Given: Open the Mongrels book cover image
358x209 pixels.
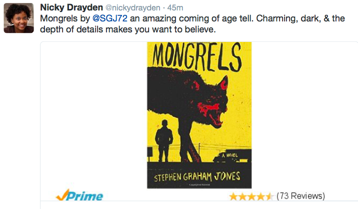Looking at the screenshot, I should coord(199,116).
